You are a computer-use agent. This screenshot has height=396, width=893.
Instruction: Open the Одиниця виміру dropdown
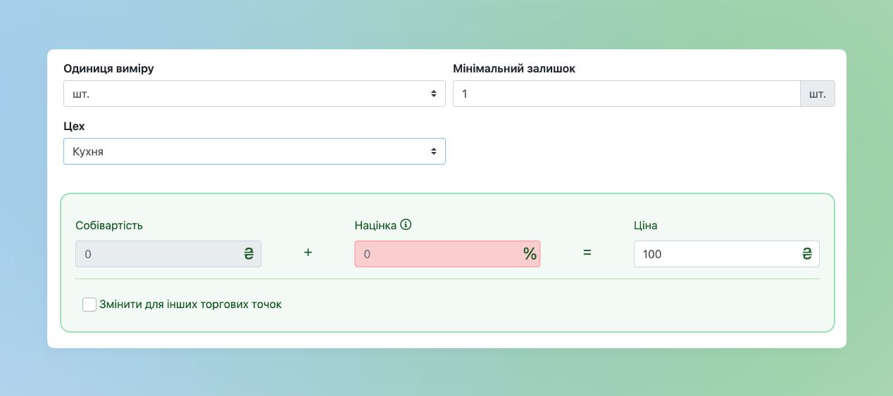click(254, 94)
